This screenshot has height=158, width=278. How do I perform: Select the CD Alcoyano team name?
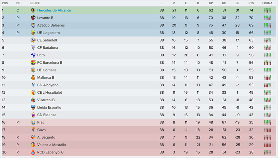click(x=48, y=85)
